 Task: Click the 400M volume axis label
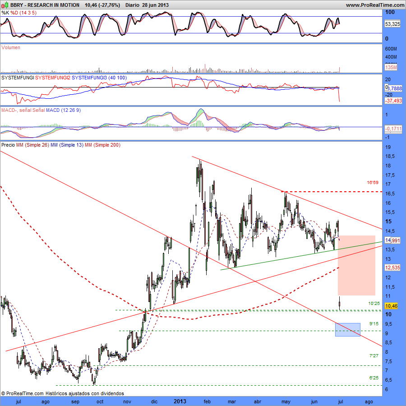pos(391,57)
